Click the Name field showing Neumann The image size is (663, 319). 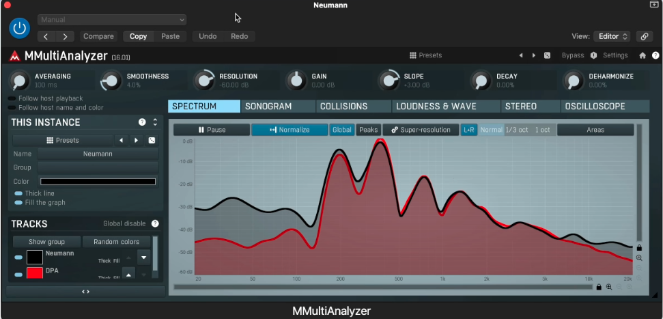98,154
